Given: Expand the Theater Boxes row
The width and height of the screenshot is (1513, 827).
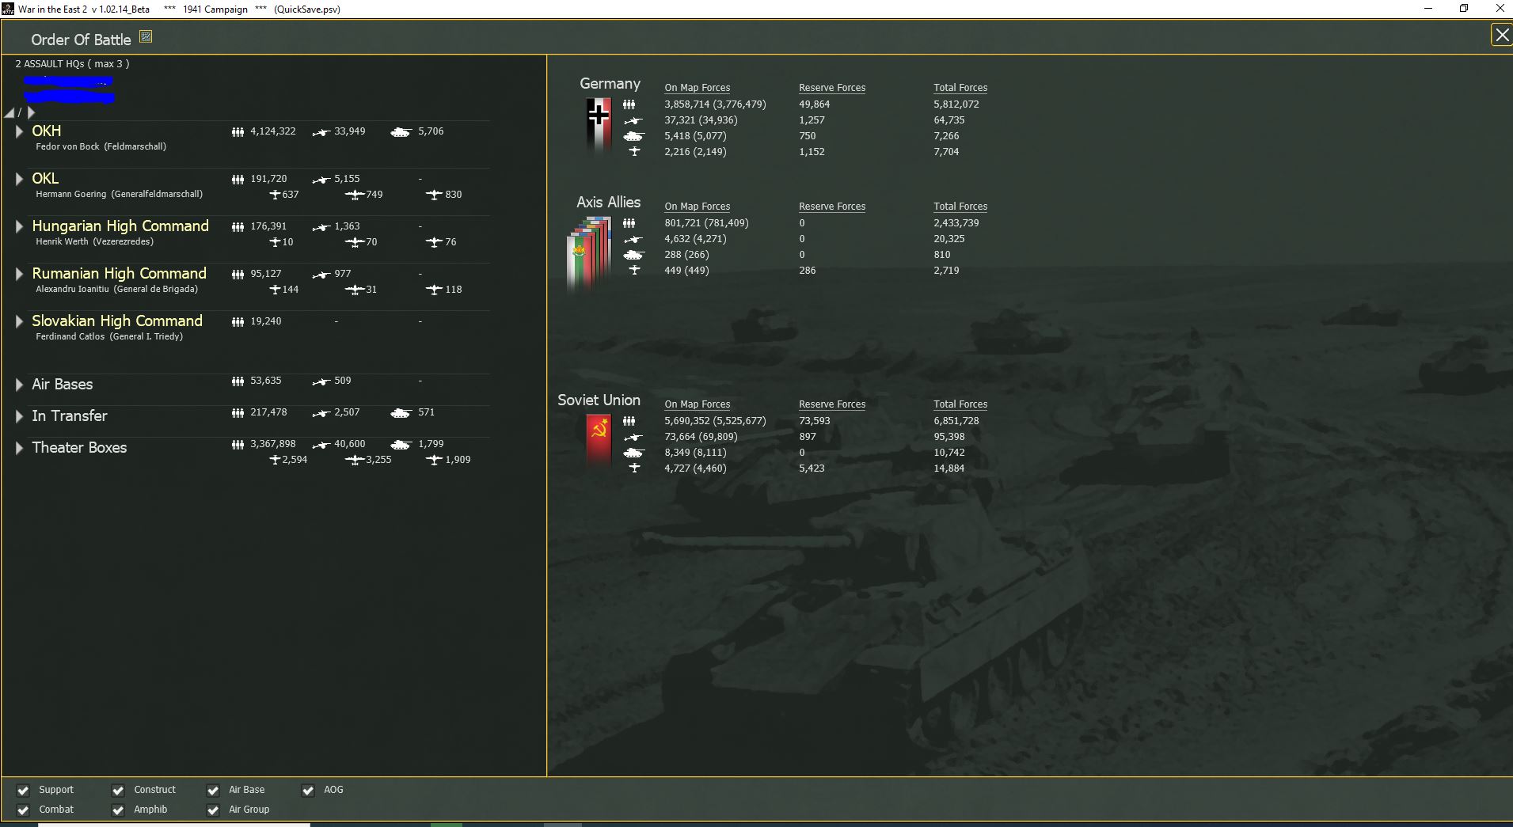Looking at the screenshot, I should click(x=19, y=448).
